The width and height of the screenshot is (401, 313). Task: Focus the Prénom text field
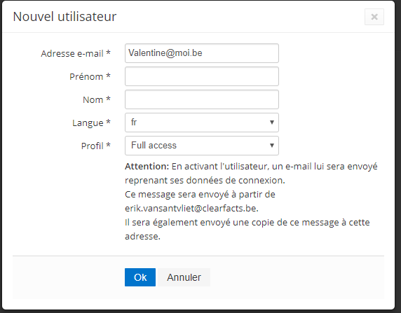coord(202,76)
